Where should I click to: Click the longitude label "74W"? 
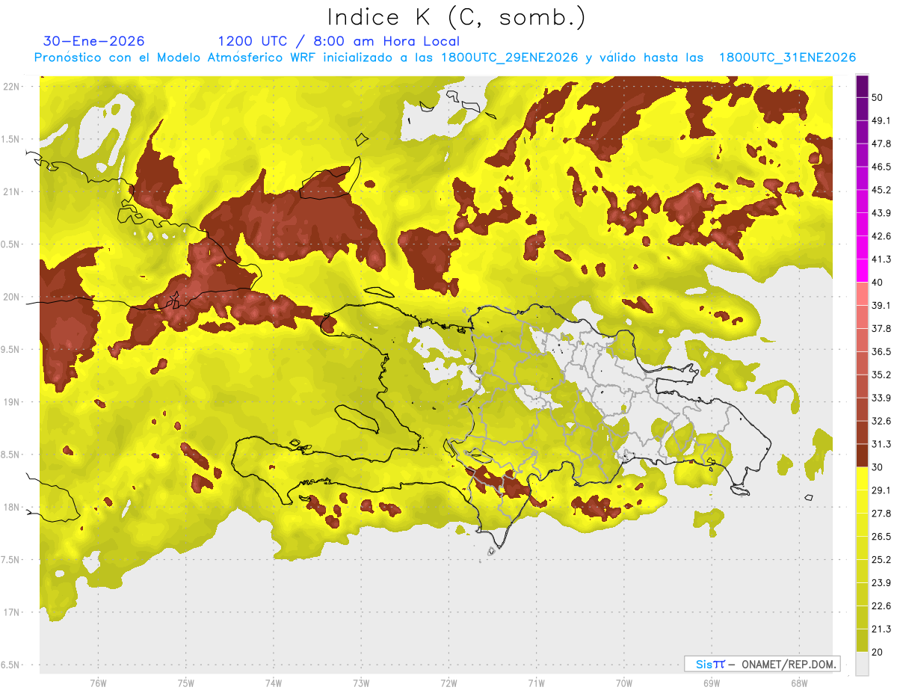pyautogui.click(x=274, y=683)
